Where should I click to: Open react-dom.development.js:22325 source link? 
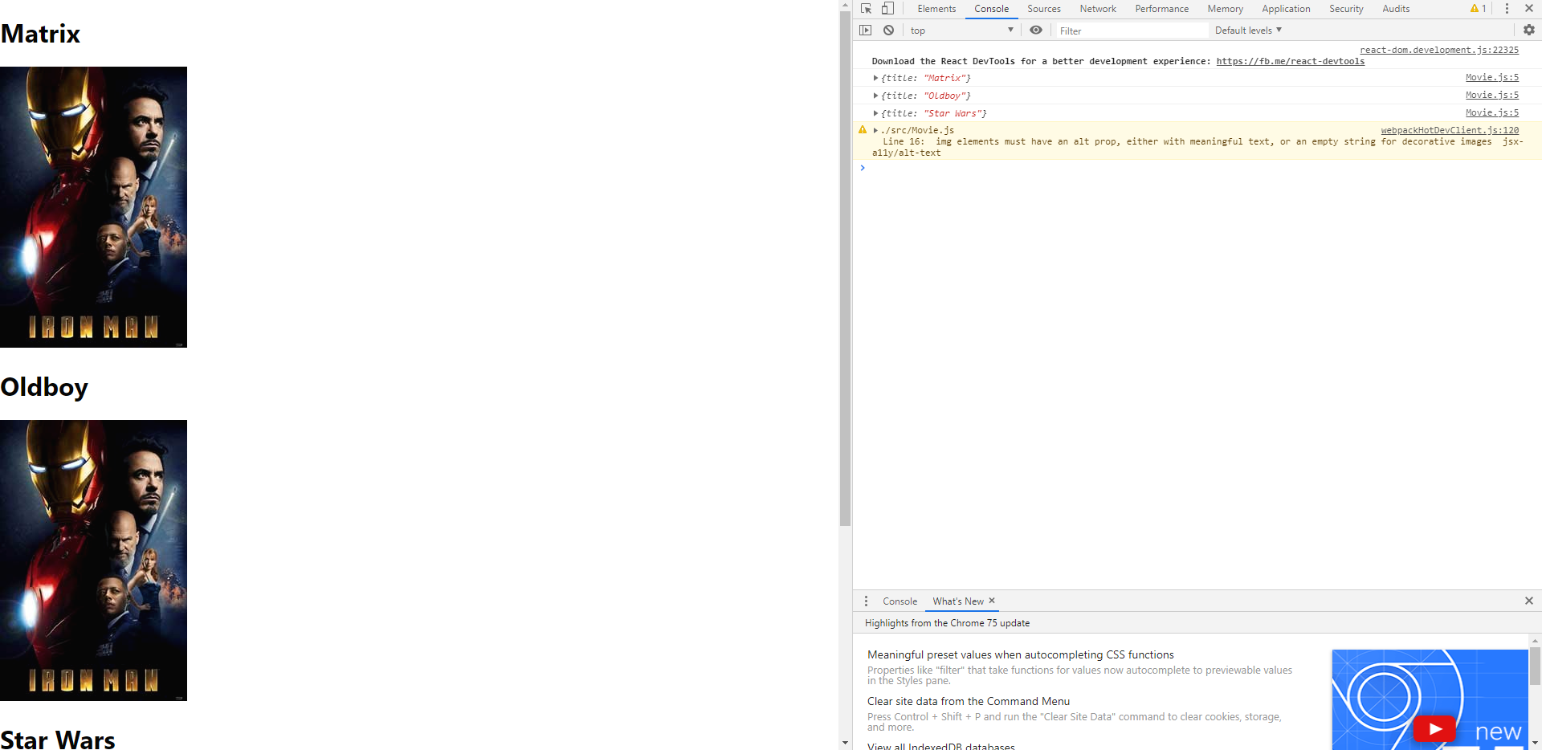(1439, 50)
